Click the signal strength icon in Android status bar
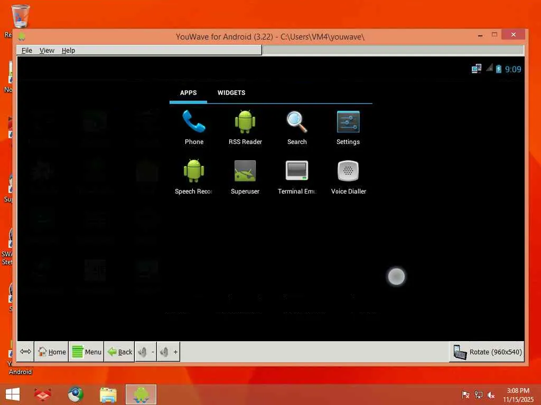Image resolution: width=541 pixels, height=405 pixels. click(489, 68)
